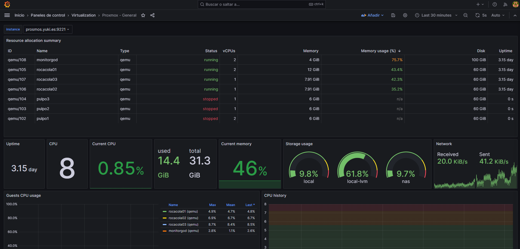The height and width of the screenshot is (249, 520).
Task: Click the Grafana logo icon
Action: pos(7,4)
